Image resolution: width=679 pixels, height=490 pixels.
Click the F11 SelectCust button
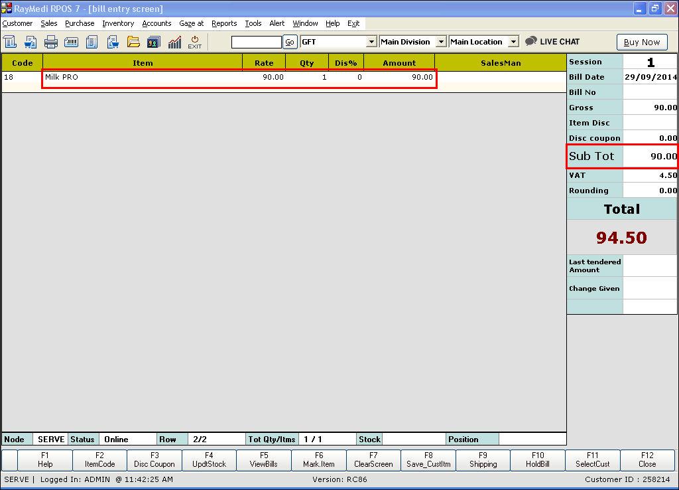pyautogui.click(x=592, y=459)
